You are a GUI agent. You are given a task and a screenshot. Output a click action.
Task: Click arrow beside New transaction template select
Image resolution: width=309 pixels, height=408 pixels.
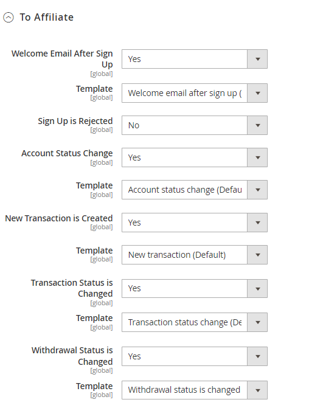tap(257, 255)
